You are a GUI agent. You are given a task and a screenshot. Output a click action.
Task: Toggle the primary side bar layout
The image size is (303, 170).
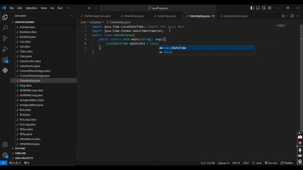[252, 8]
